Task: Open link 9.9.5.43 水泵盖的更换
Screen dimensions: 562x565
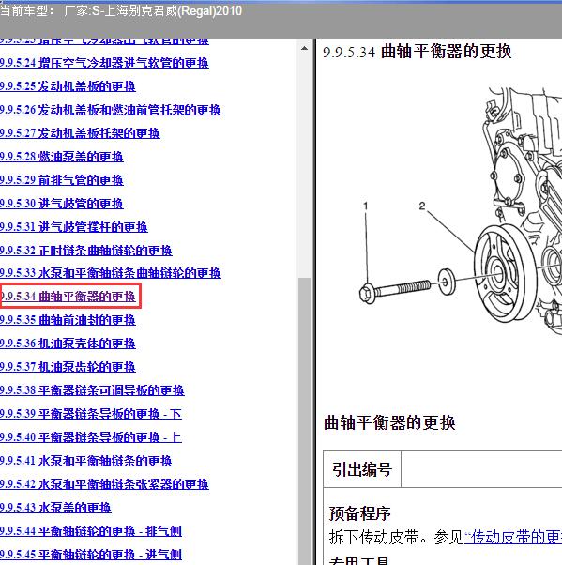Action: [55, 508]
